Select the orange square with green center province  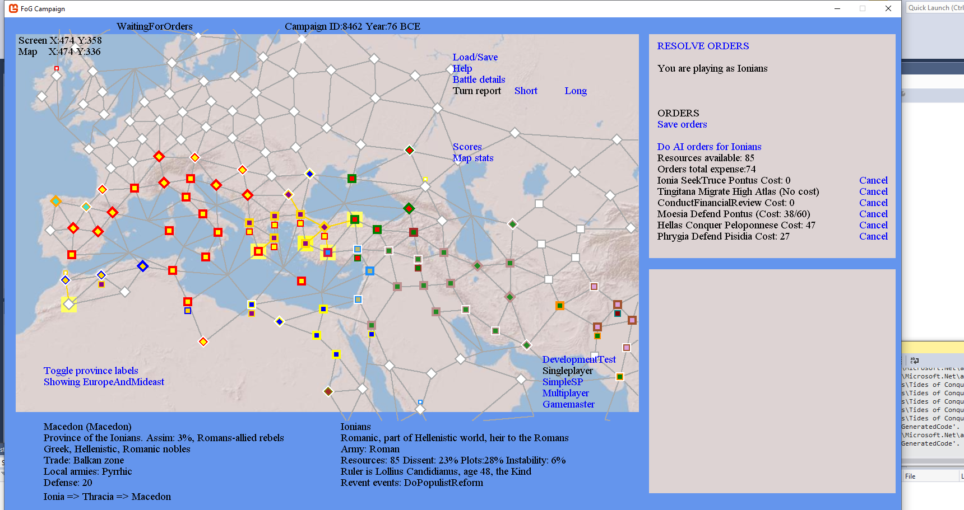click(559, 305)
